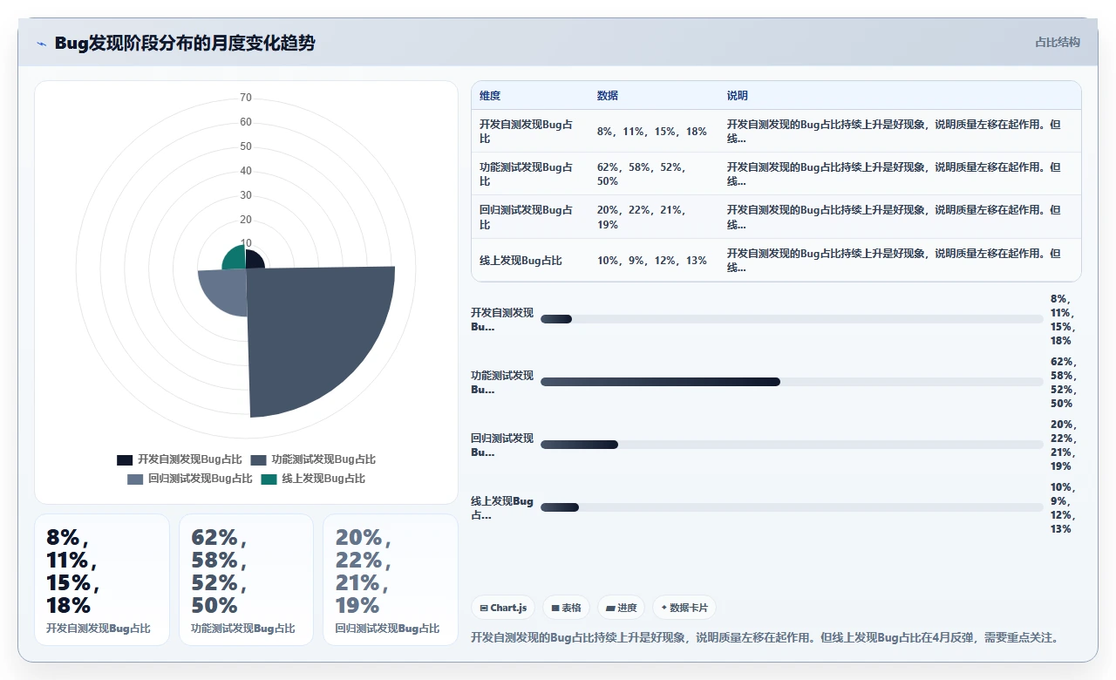Click the chart axis label 10
The height and width of the screenshot is (680, 1116).
(246, 243)
